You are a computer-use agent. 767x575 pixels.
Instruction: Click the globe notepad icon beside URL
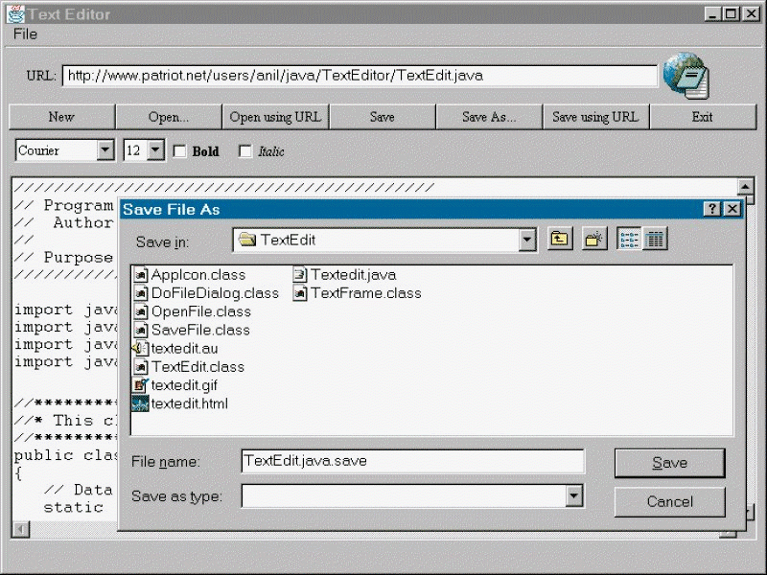686,77
